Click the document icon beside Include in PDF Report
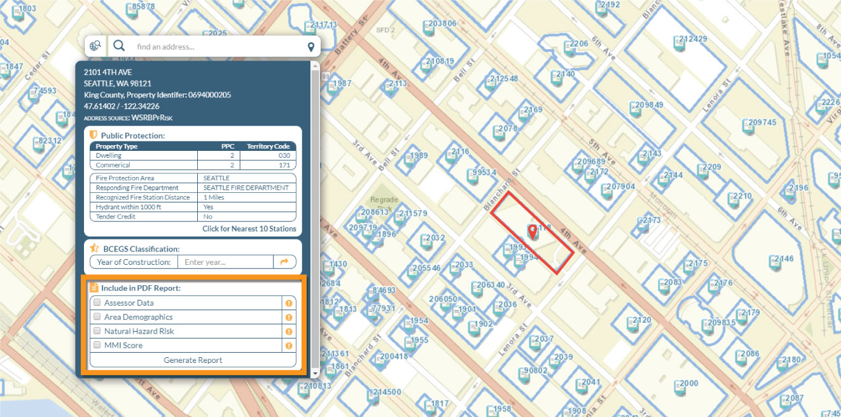This screenshot has height=417, width=841. tap(94, 288)
